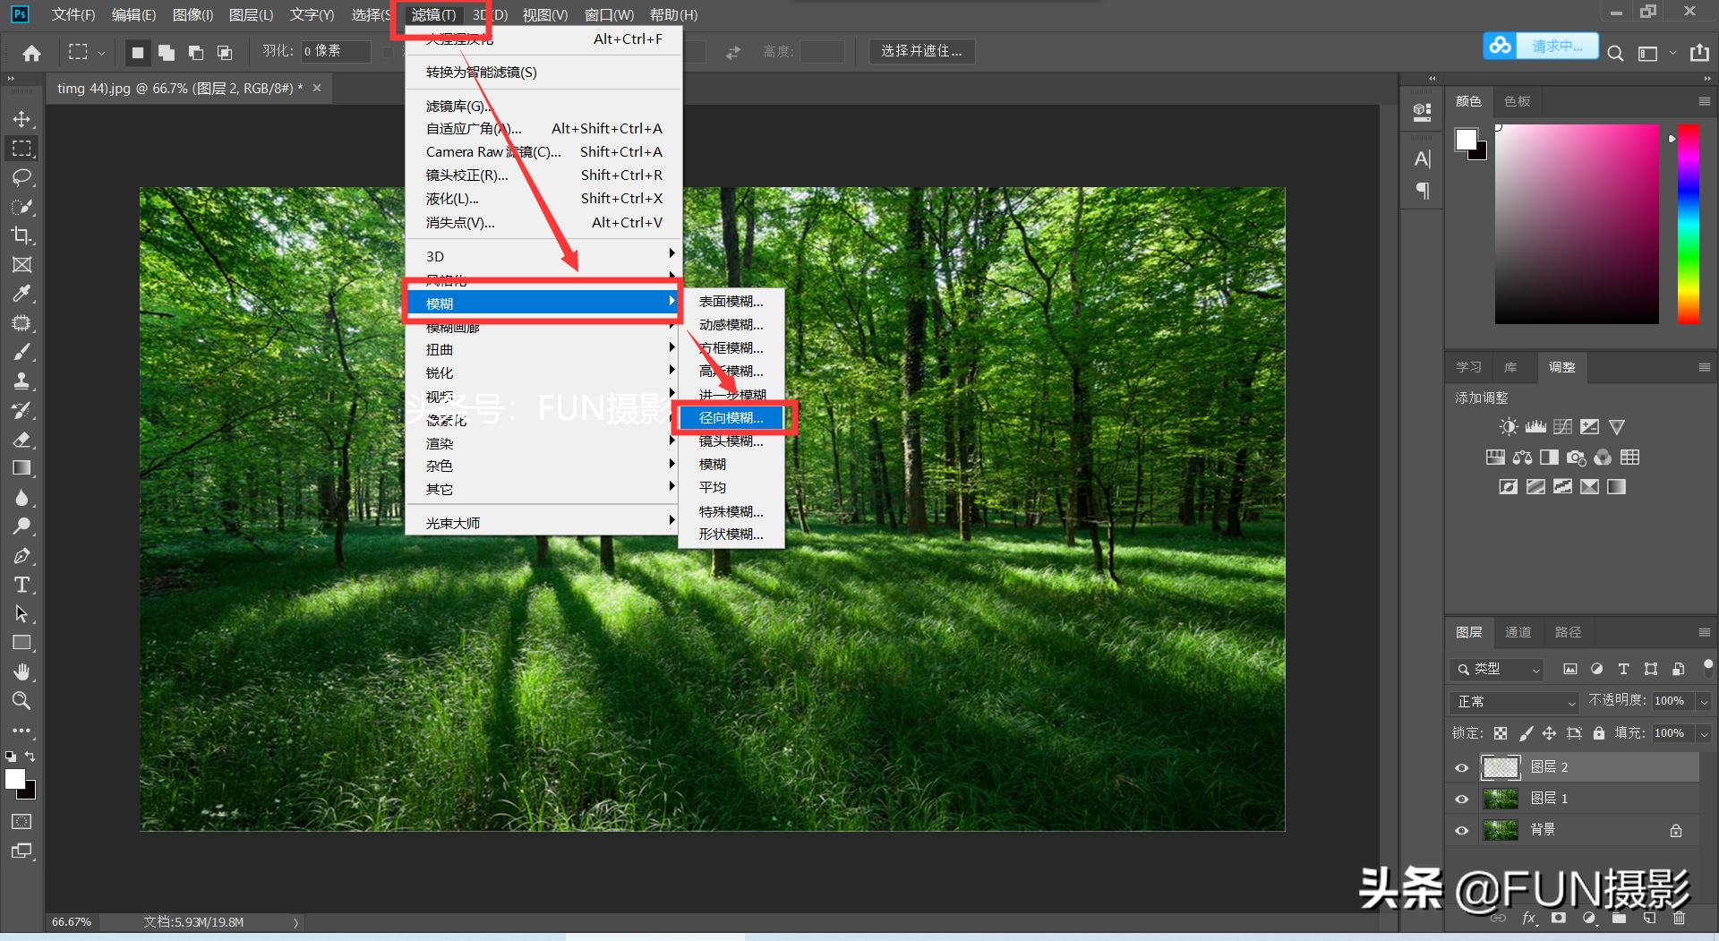Toggle lock image pixels brush icon
Image resolution: width=1719 pixels, height=941 pixels.
tap(1526, 733)
